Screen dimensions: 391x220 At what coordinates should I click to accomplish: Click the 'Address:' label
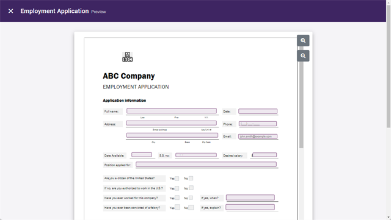tap(110, 124)
